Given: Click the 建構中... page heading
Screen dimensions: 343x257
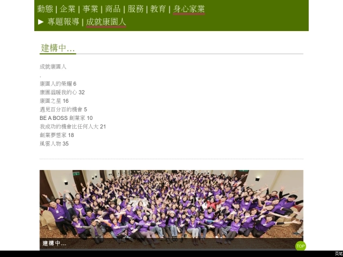Looking at the screenshot, I should (58, 48).
